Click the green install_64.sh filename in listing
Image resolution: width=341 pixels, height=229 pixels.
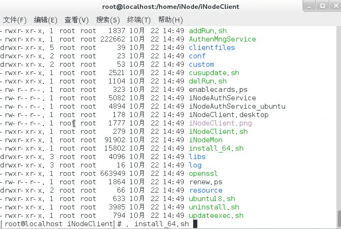(x=216, y=148)
